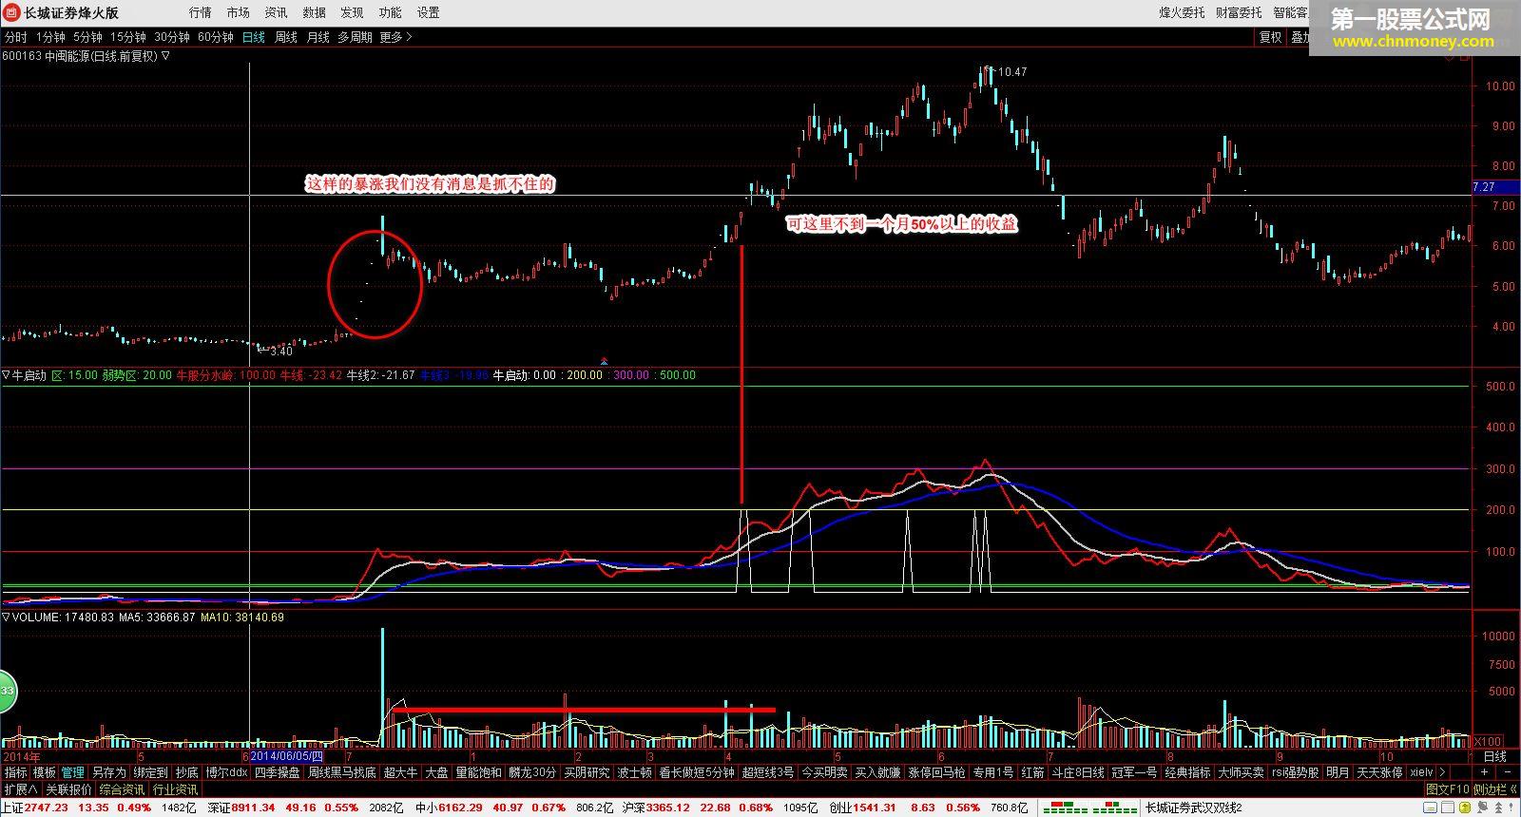The width and height of the screenshot is (1521, 817).
Task: Click the green 33 circle badge
Action: pos(6,692)
